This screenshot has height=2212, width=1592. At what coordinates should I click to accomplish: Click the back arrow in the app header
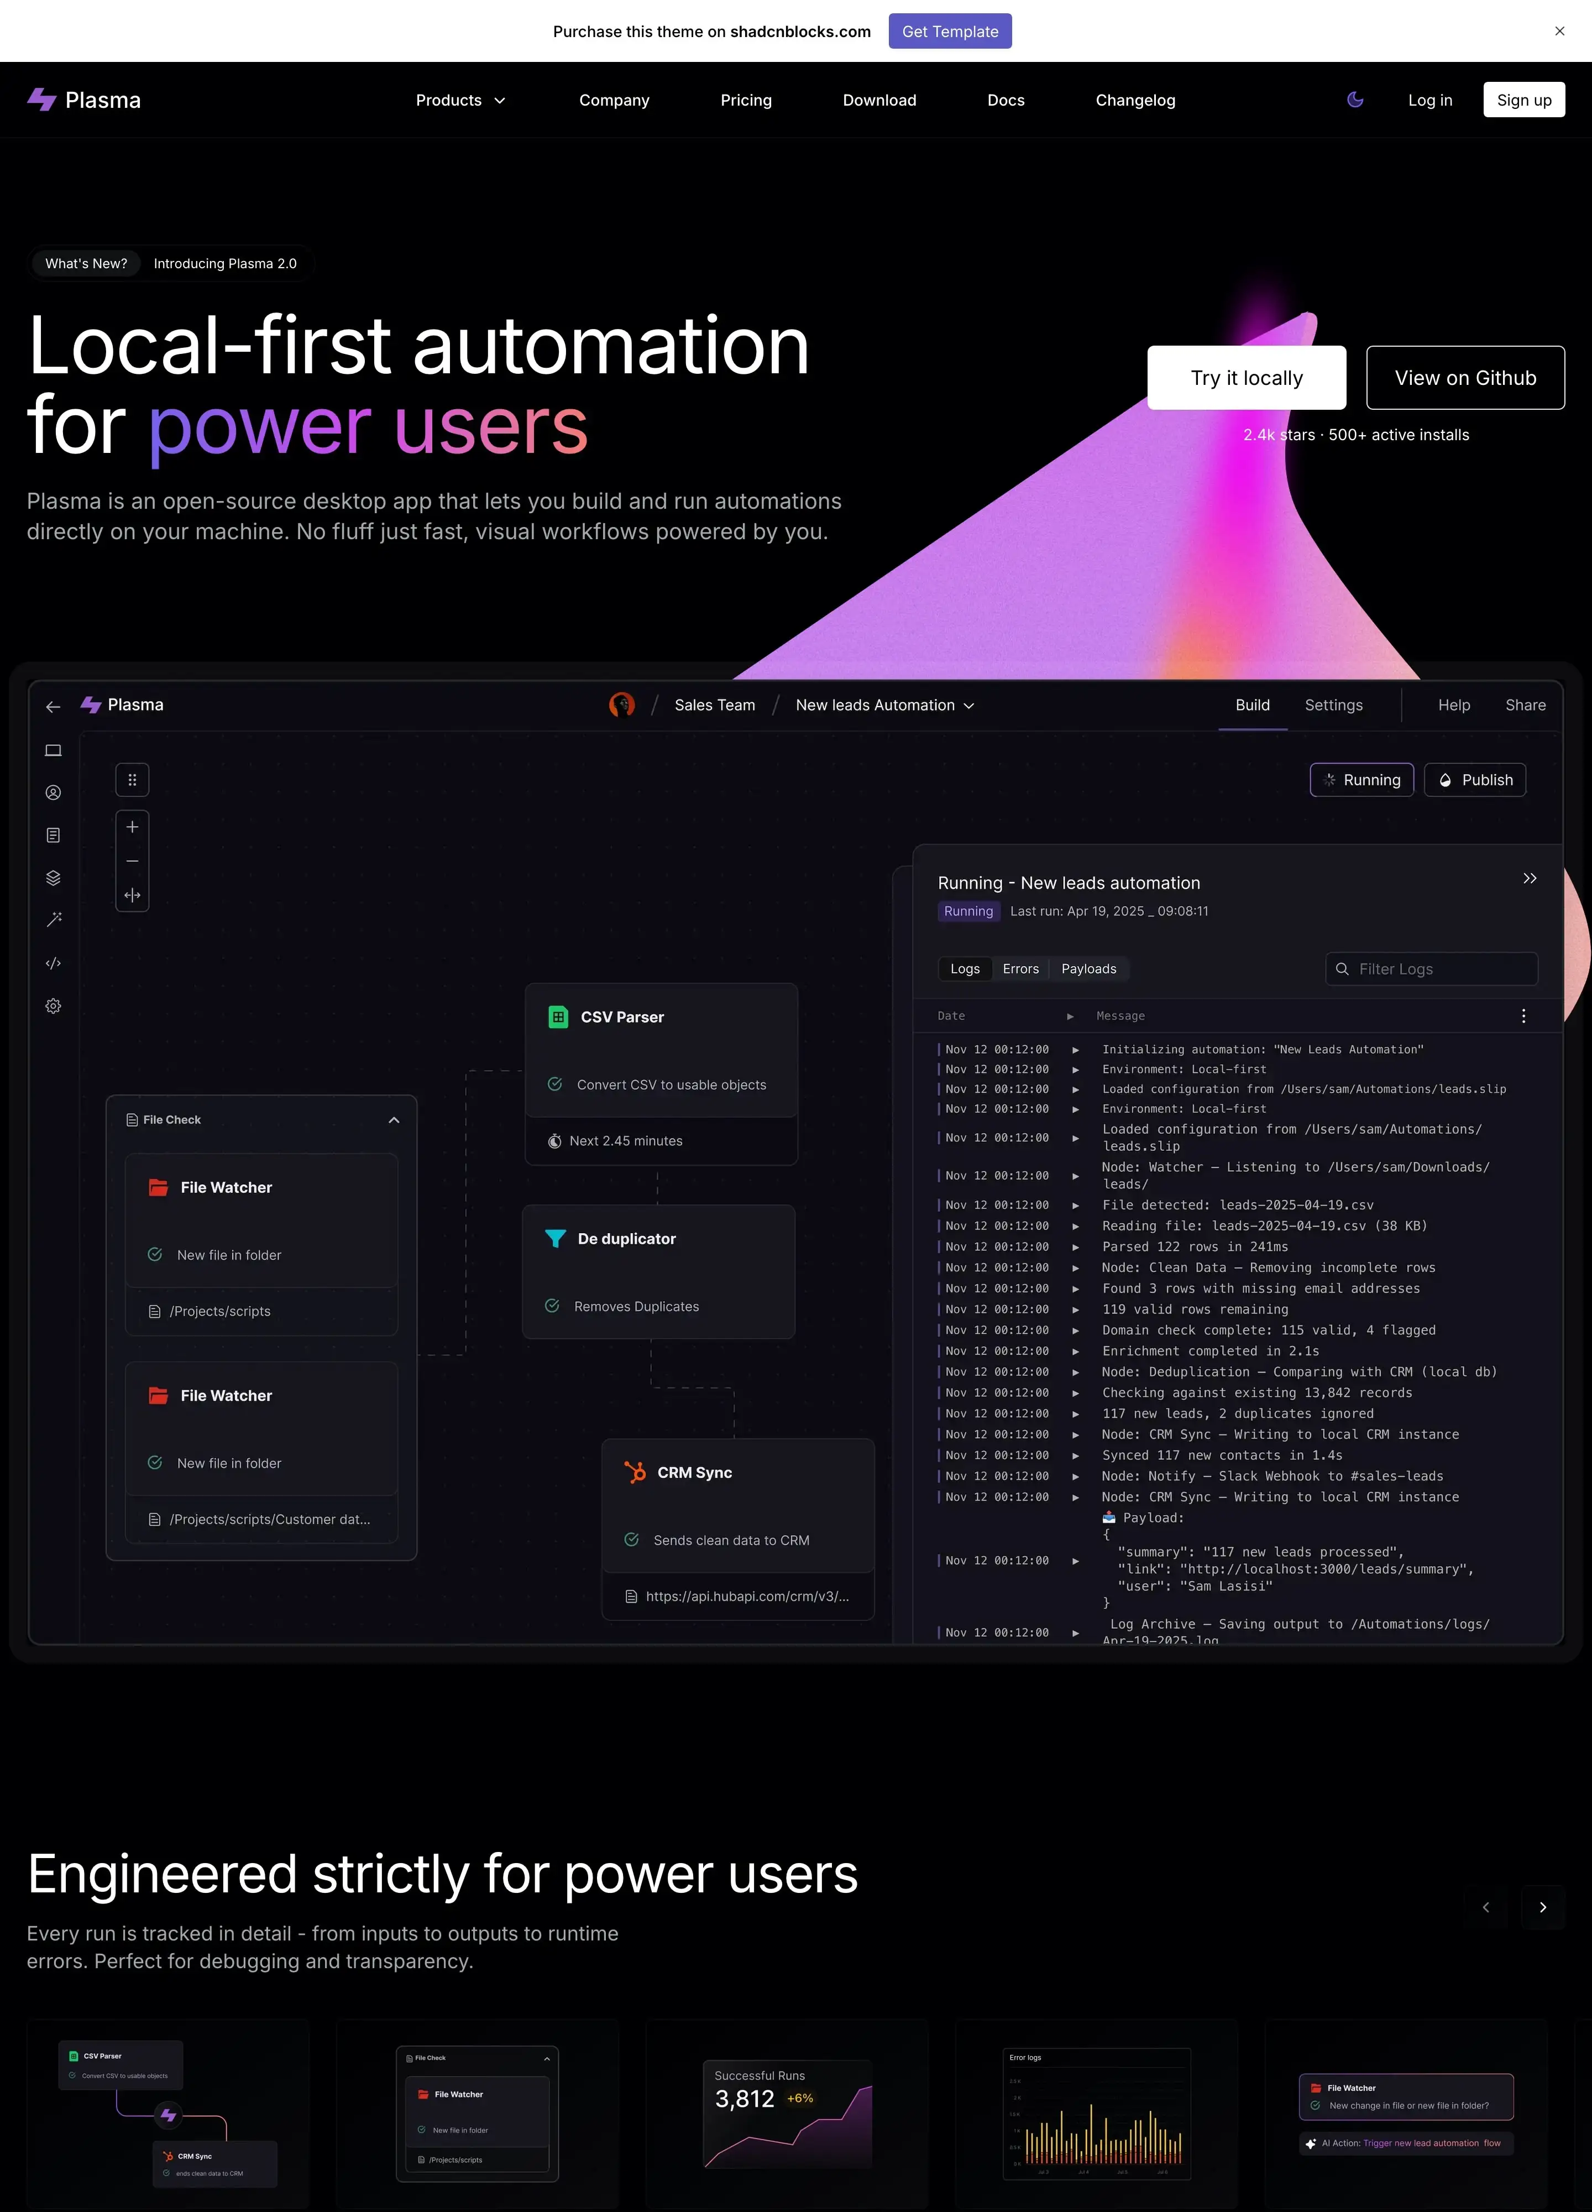[x=54, y=706]
